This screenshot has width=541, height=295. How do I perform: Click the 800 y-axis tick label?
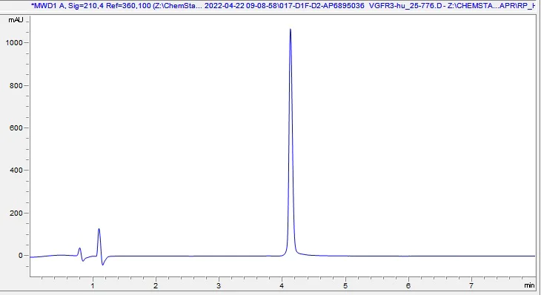(x=16, y=85)
